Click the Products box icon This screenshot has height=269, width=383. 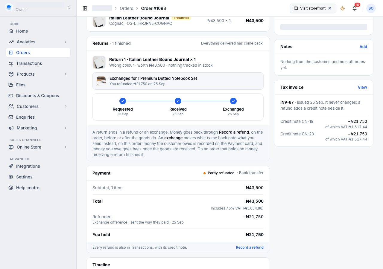11,74
